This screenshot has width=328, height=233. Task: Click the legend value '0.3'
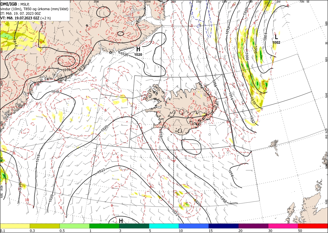[x=32, y=231]
